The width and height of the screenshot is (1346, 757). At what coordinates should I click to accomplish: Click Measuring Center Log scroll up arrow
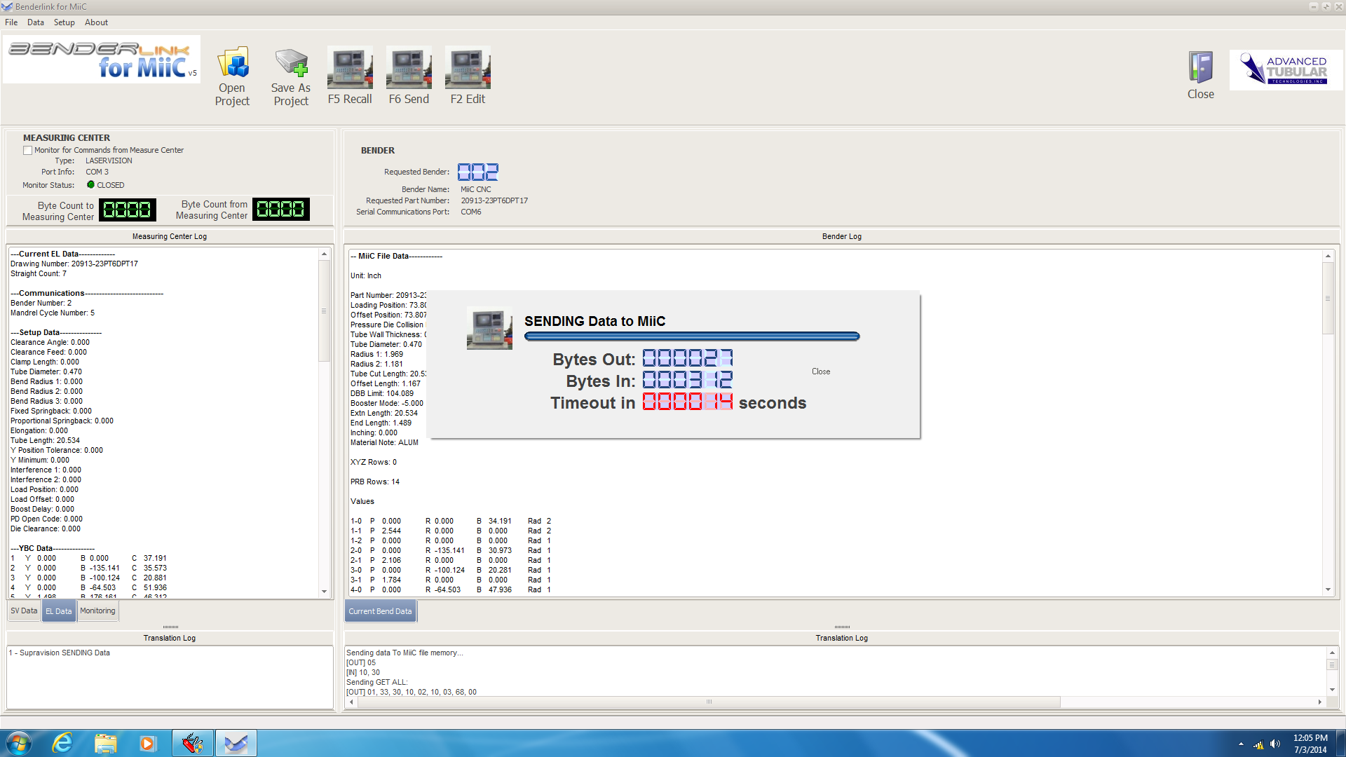click(324, 254)
